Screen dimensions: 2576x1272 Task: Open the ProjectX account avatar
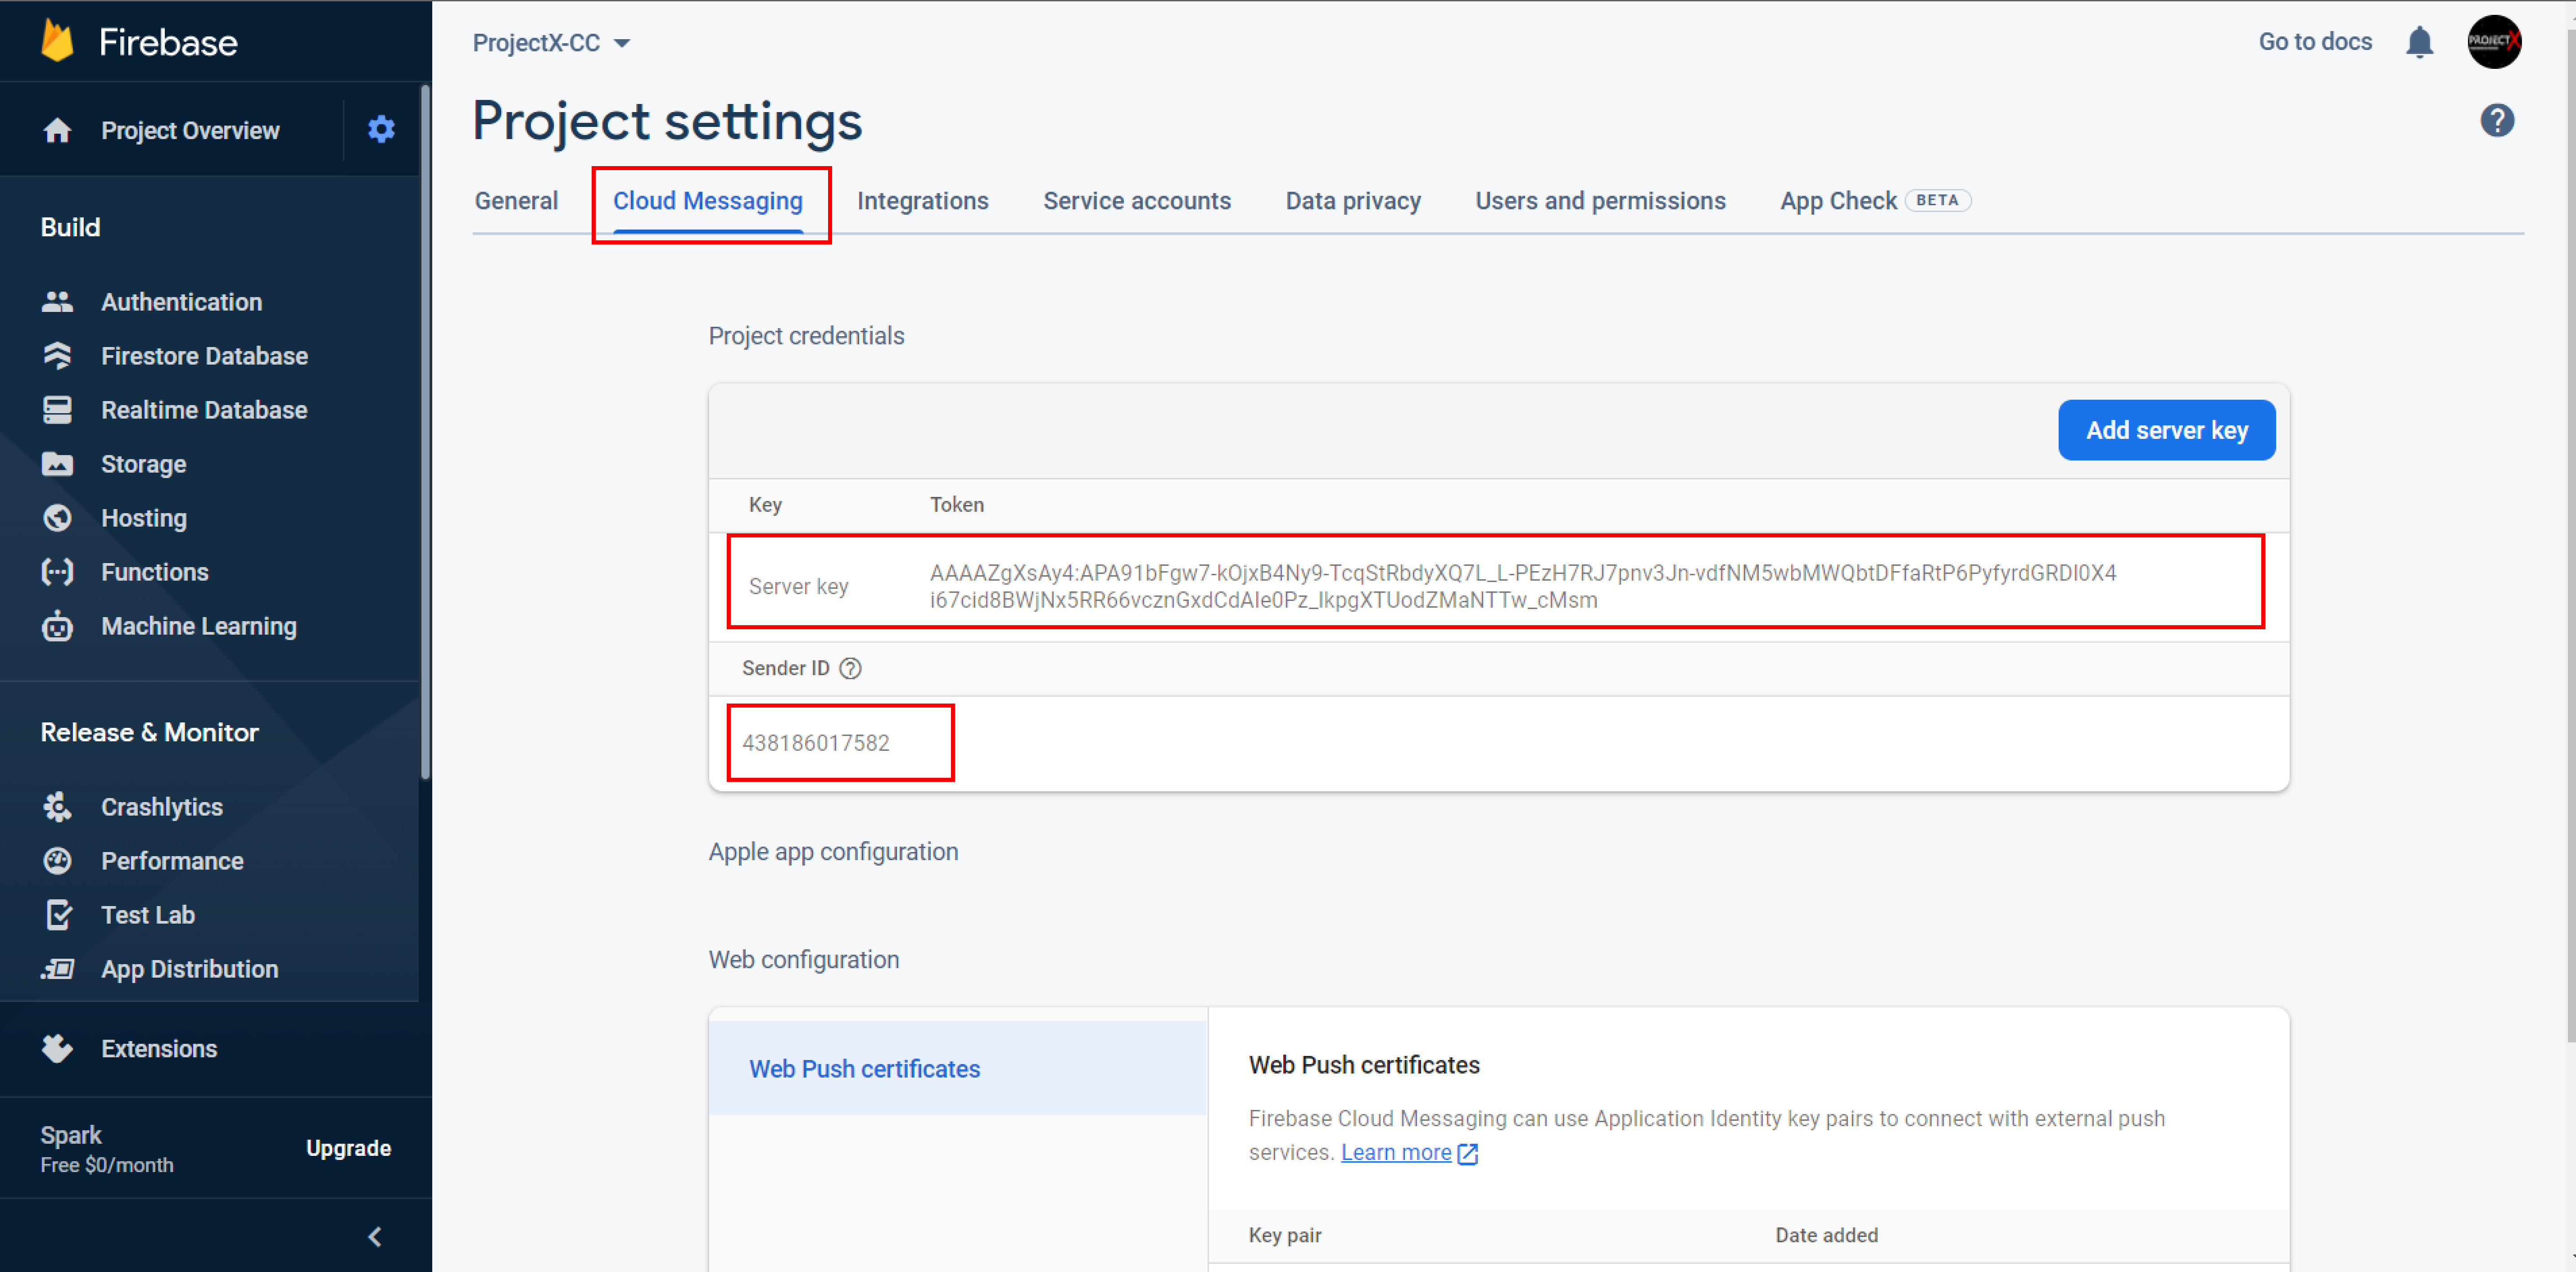tap(2494, 42)
